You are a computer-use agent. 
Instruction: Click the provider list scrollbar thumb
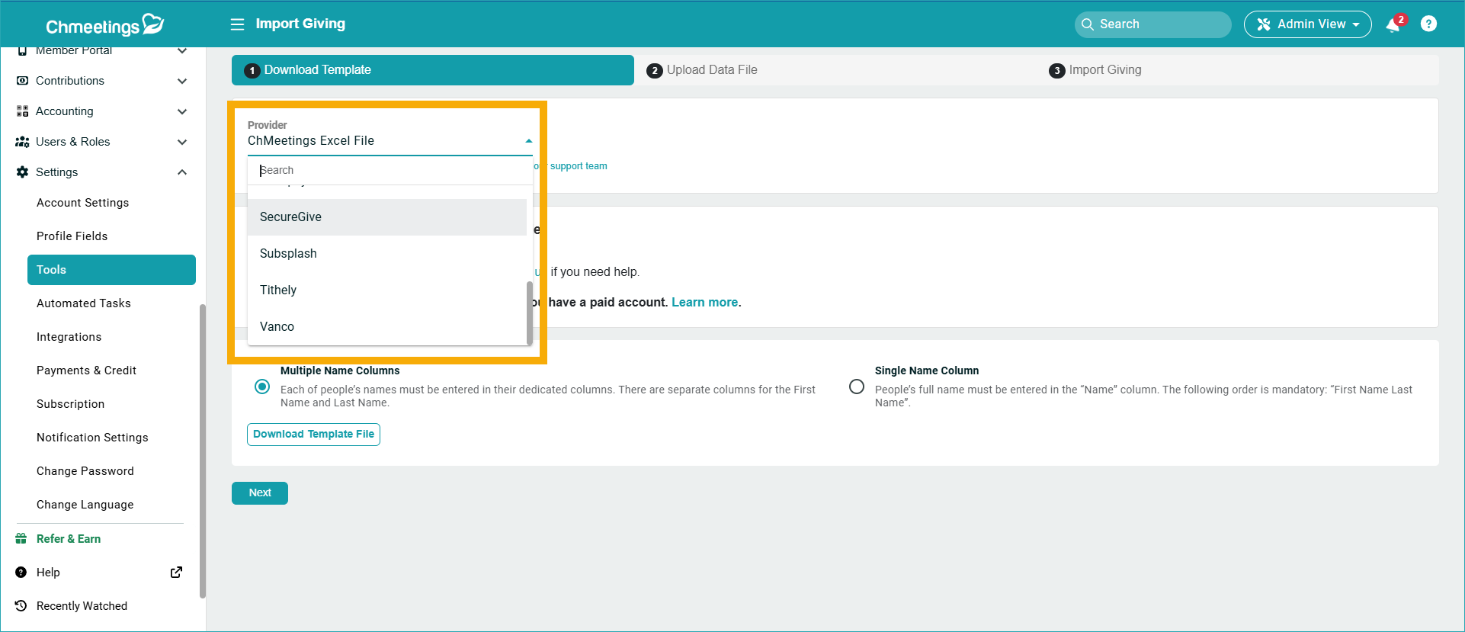529,313
